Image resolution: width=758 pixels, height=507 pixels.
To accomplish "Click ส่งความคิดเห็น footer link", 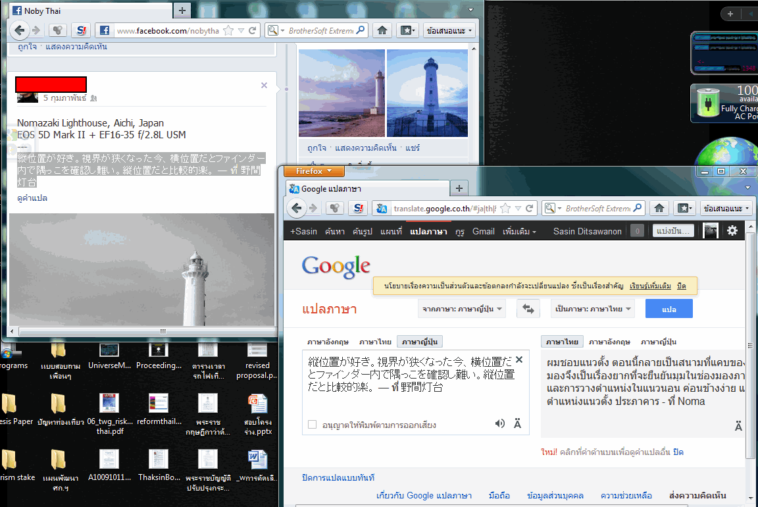I will point(697,495).
